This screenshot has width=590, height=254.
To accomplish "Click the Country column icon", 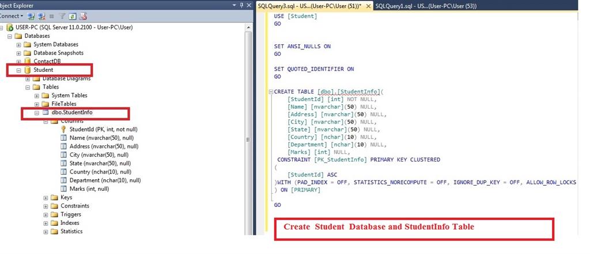I will tap(63, 172).
